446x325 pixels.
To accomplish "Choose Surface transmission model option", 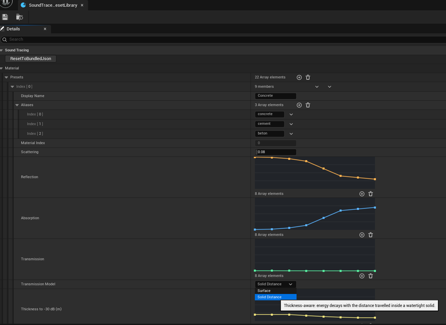I will (276, 291).
